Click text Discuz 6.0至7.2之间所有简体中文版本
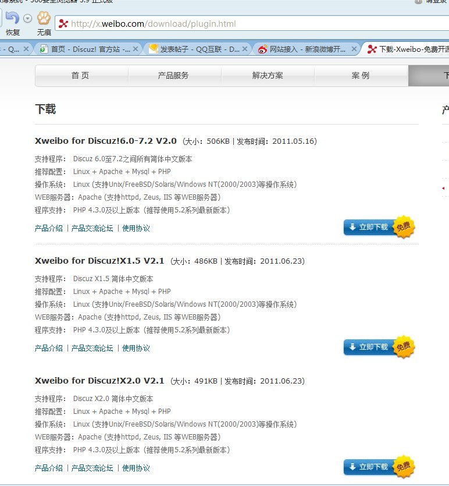 pos(133,159)
